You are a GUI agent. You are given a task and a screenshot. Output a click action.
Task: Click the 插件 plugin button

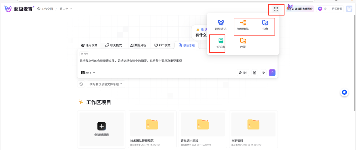click(x=243, y=73)
